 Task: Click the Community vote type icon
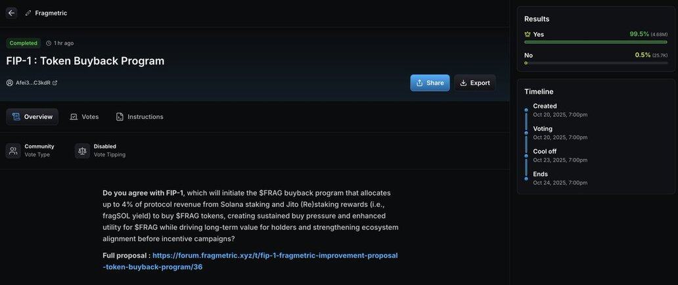click(13, 151)
